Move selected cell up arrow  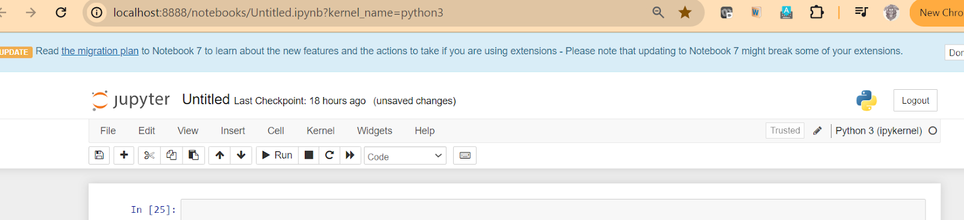click(x=220, y=156)
